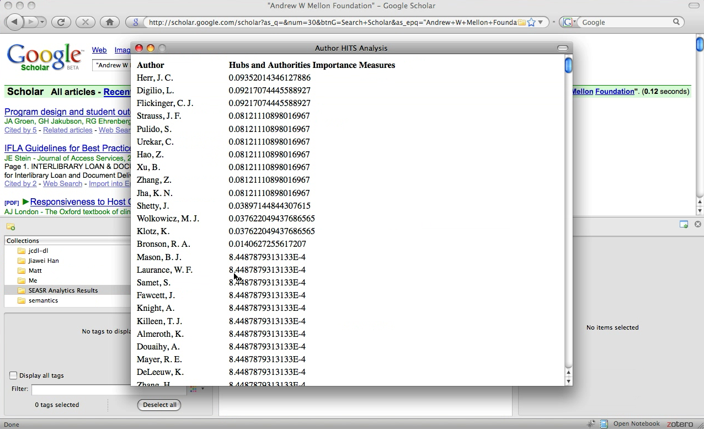Bookmark this page with the star icon
The image size is (704, 429).
531,23
